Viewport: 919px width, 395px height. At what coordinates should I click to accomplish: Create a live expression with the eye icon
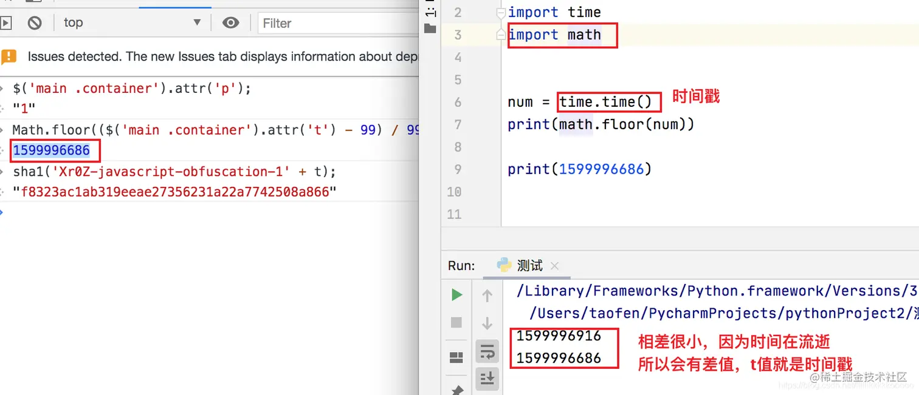coord(230,23)
